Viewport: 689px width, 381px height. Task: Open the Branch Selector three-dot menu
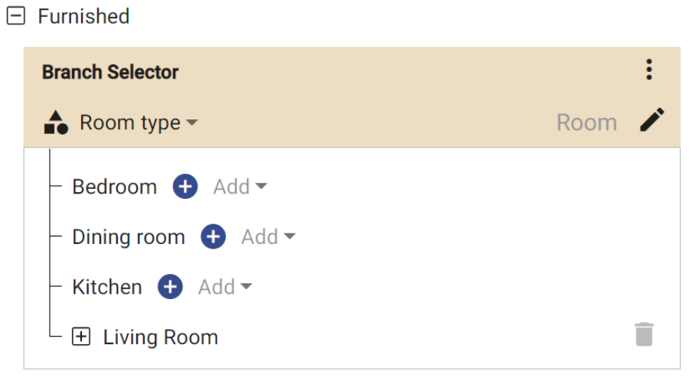point(649,70)
